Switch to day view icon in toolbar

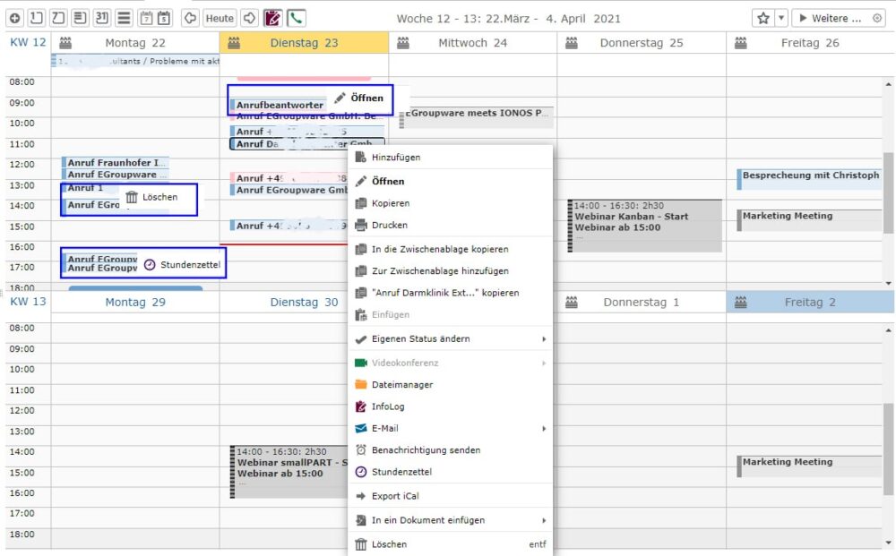click(36, 18)
